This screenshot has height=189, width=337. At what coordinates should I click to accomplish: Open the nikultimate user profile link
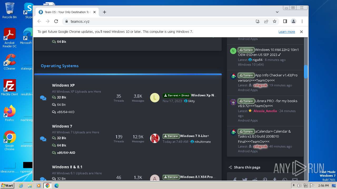[202, 142]
